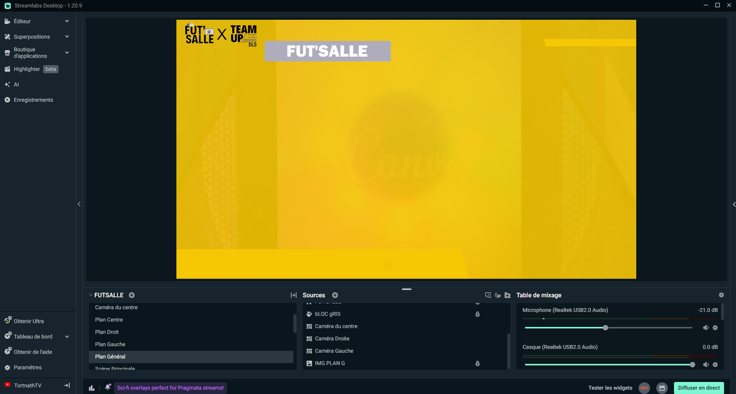
Task: Click the selective recording icon in Sources
Action: (x=498, y=295)
